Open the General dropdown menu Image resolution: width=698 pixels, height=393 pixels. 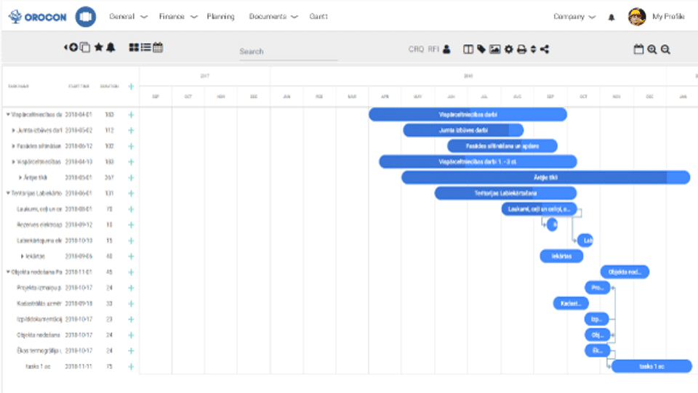pyautogui.click(x=128, y=17)
